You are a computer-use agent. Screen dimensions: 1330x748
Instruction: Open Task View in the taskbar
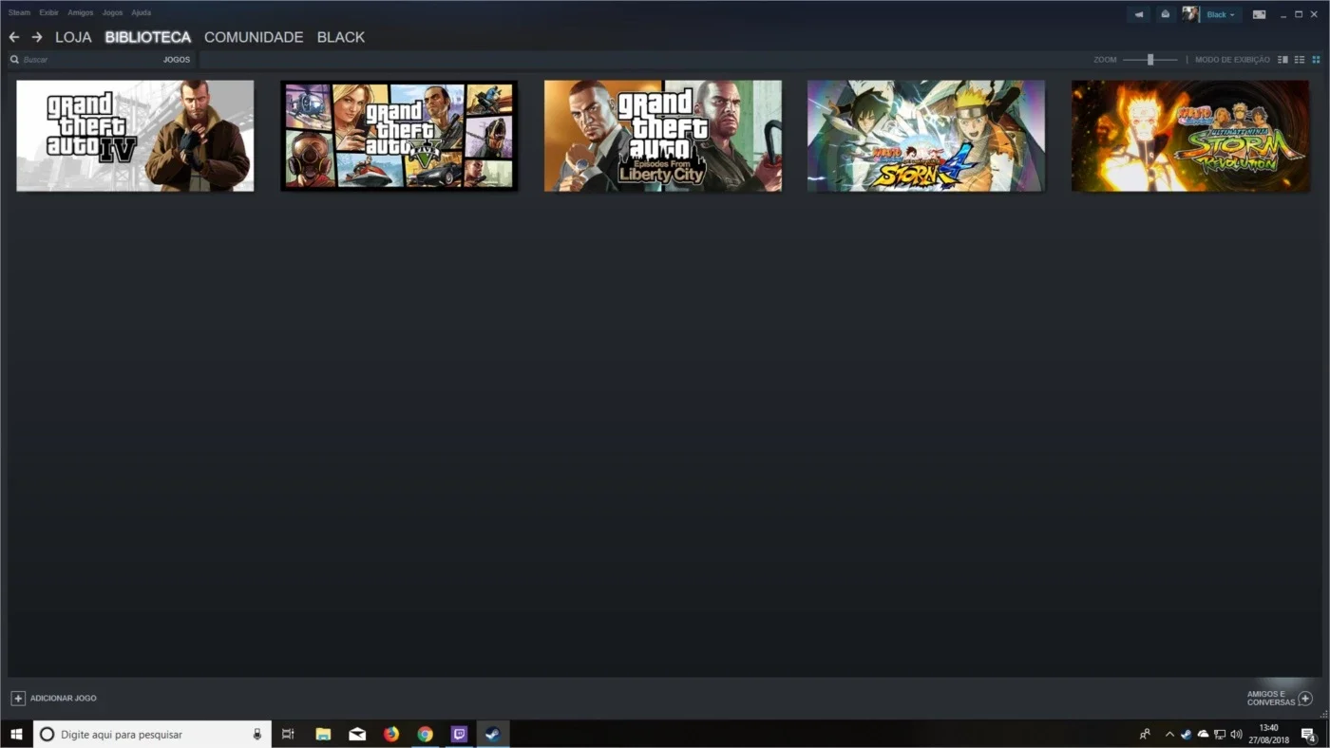pyautogui.click(x=288, y=734)
